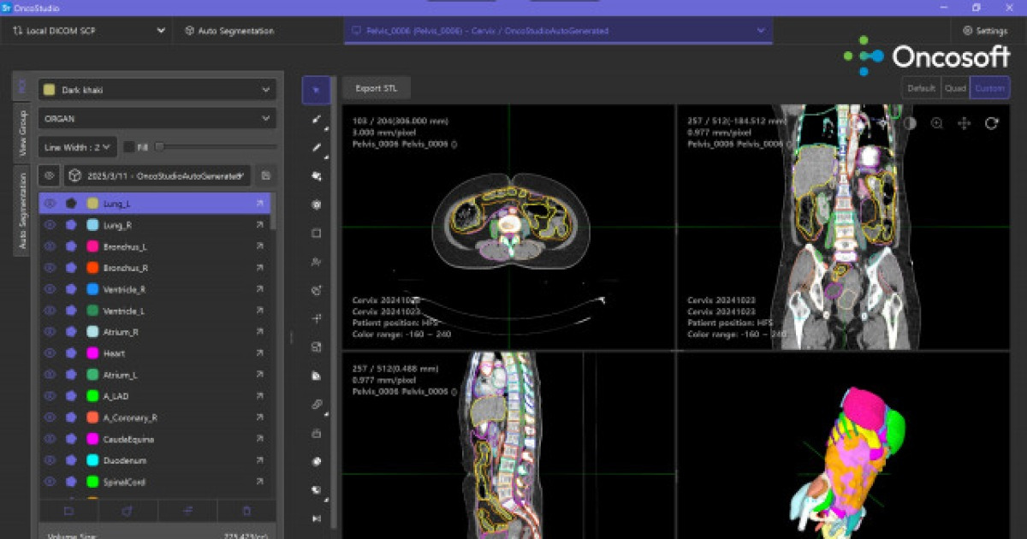Viewport: 1027px width, 539px height.
Task: Switch layout using the Quad button
Action: coord(956,87)
